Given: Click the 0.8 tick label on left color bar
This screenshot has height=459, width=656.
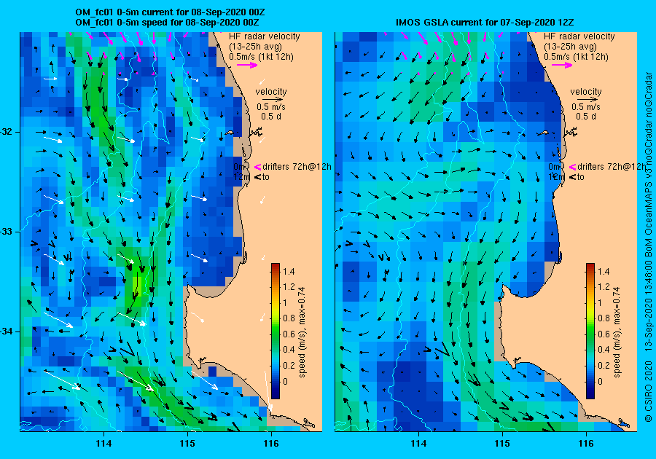Looking at the screenshot, I should tap(289, 318).
